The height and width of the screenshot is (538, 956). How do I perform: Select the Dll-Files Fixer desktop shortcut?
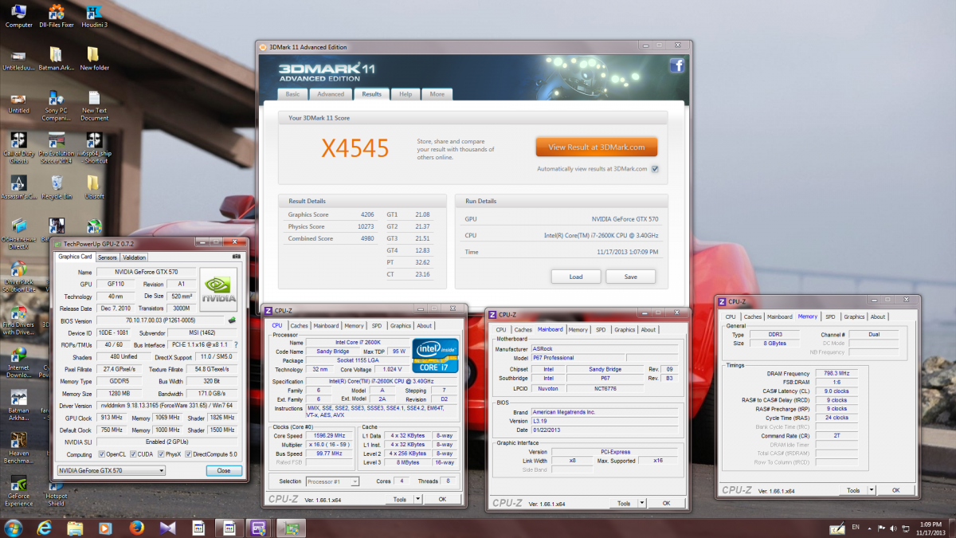click(56, 15)
